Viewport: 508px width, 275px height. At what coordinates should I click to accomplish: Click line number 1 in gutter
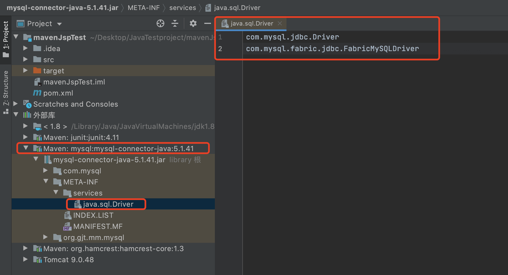coord(220,37)
